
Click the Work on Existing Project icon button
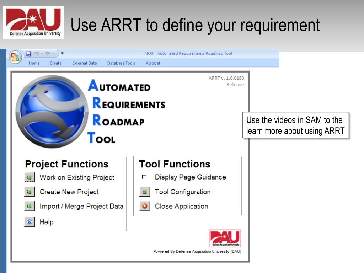coord(30,177)
